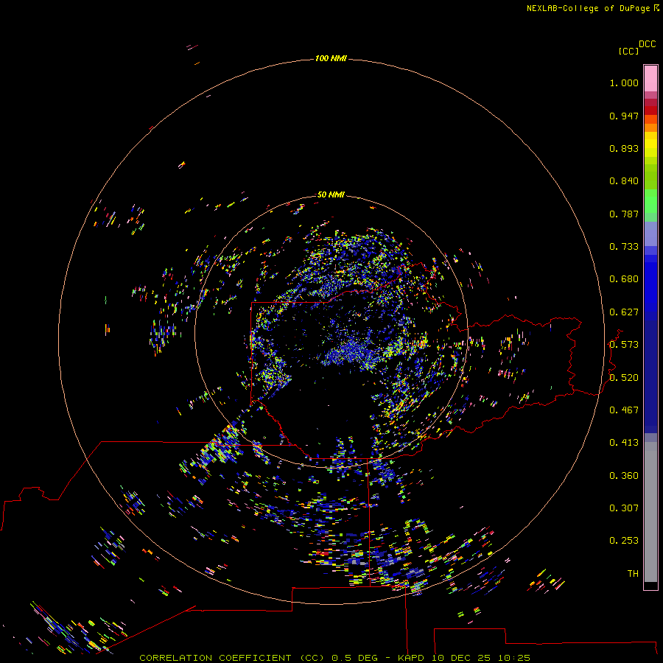The height and width of the screenshot is (663, 663).
Task: Click the 0.253 color scale value
Action: point(624,541)
